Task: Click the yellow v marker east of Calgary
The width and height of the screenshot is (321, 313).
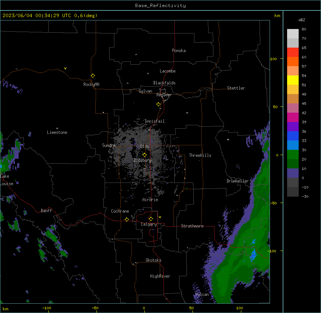Action: point(160,217)
